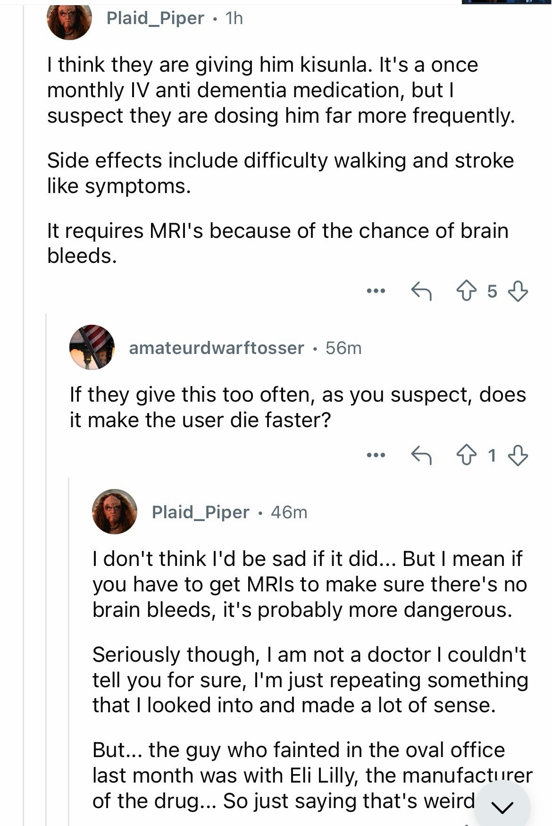The image size is (552, 826).
Task: Tap amateurdwarftosser's flag avatar
Action: point(92,347)
